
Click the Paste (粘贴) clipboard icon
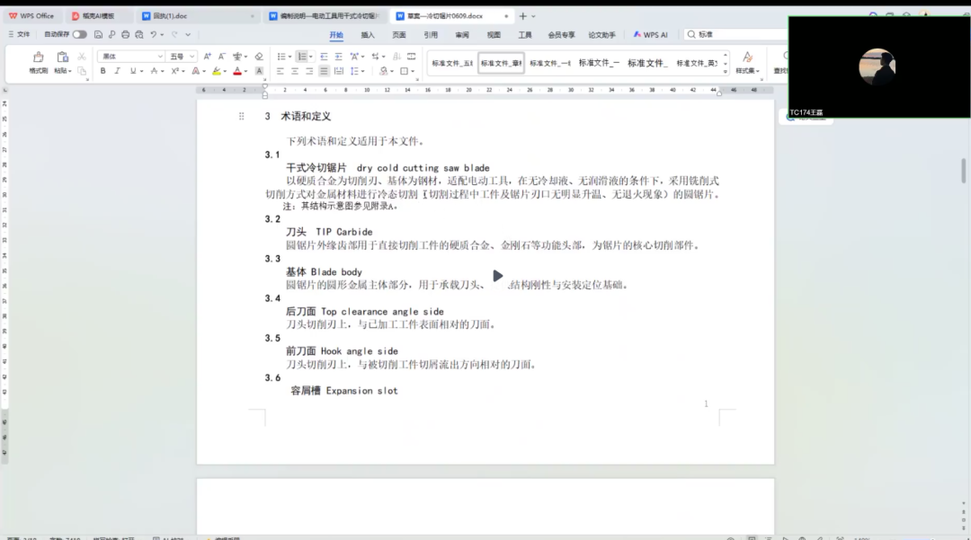pos(63,58)
